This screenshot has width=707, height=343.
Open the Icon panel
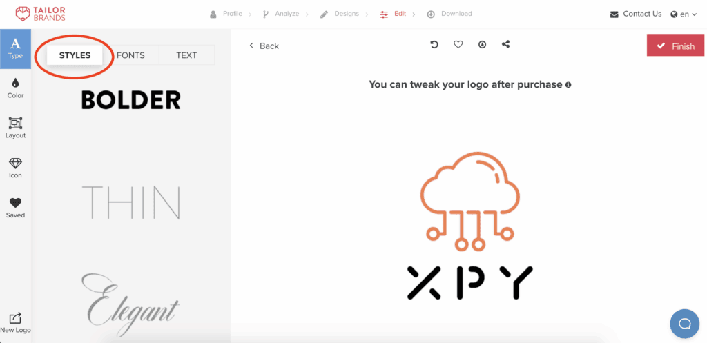[x=15, y=168]
